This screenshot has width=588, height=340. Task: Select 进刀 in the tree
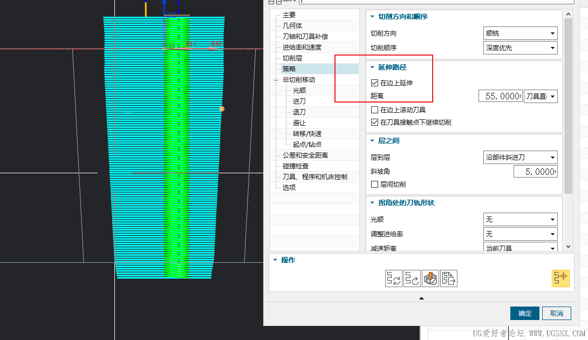coord(299,101)
